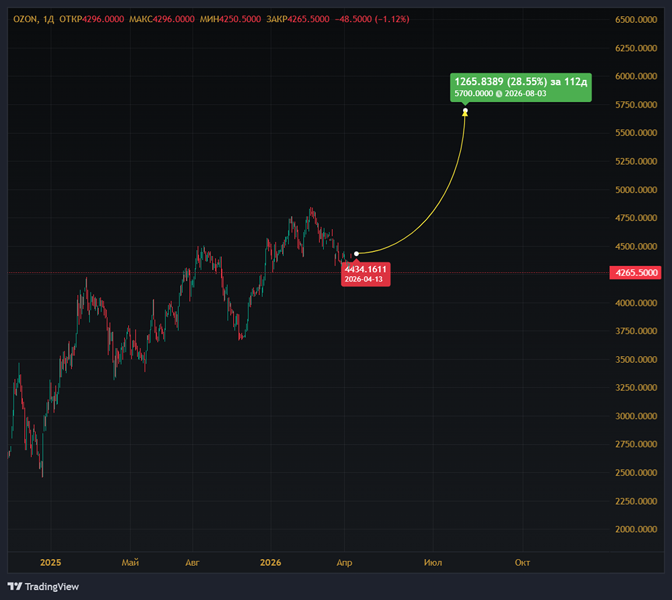Image resolution: width=672 pixels, height=600 pixels.
Task: Click the 2026 label on the time axis
Action: tap(270, 562)
